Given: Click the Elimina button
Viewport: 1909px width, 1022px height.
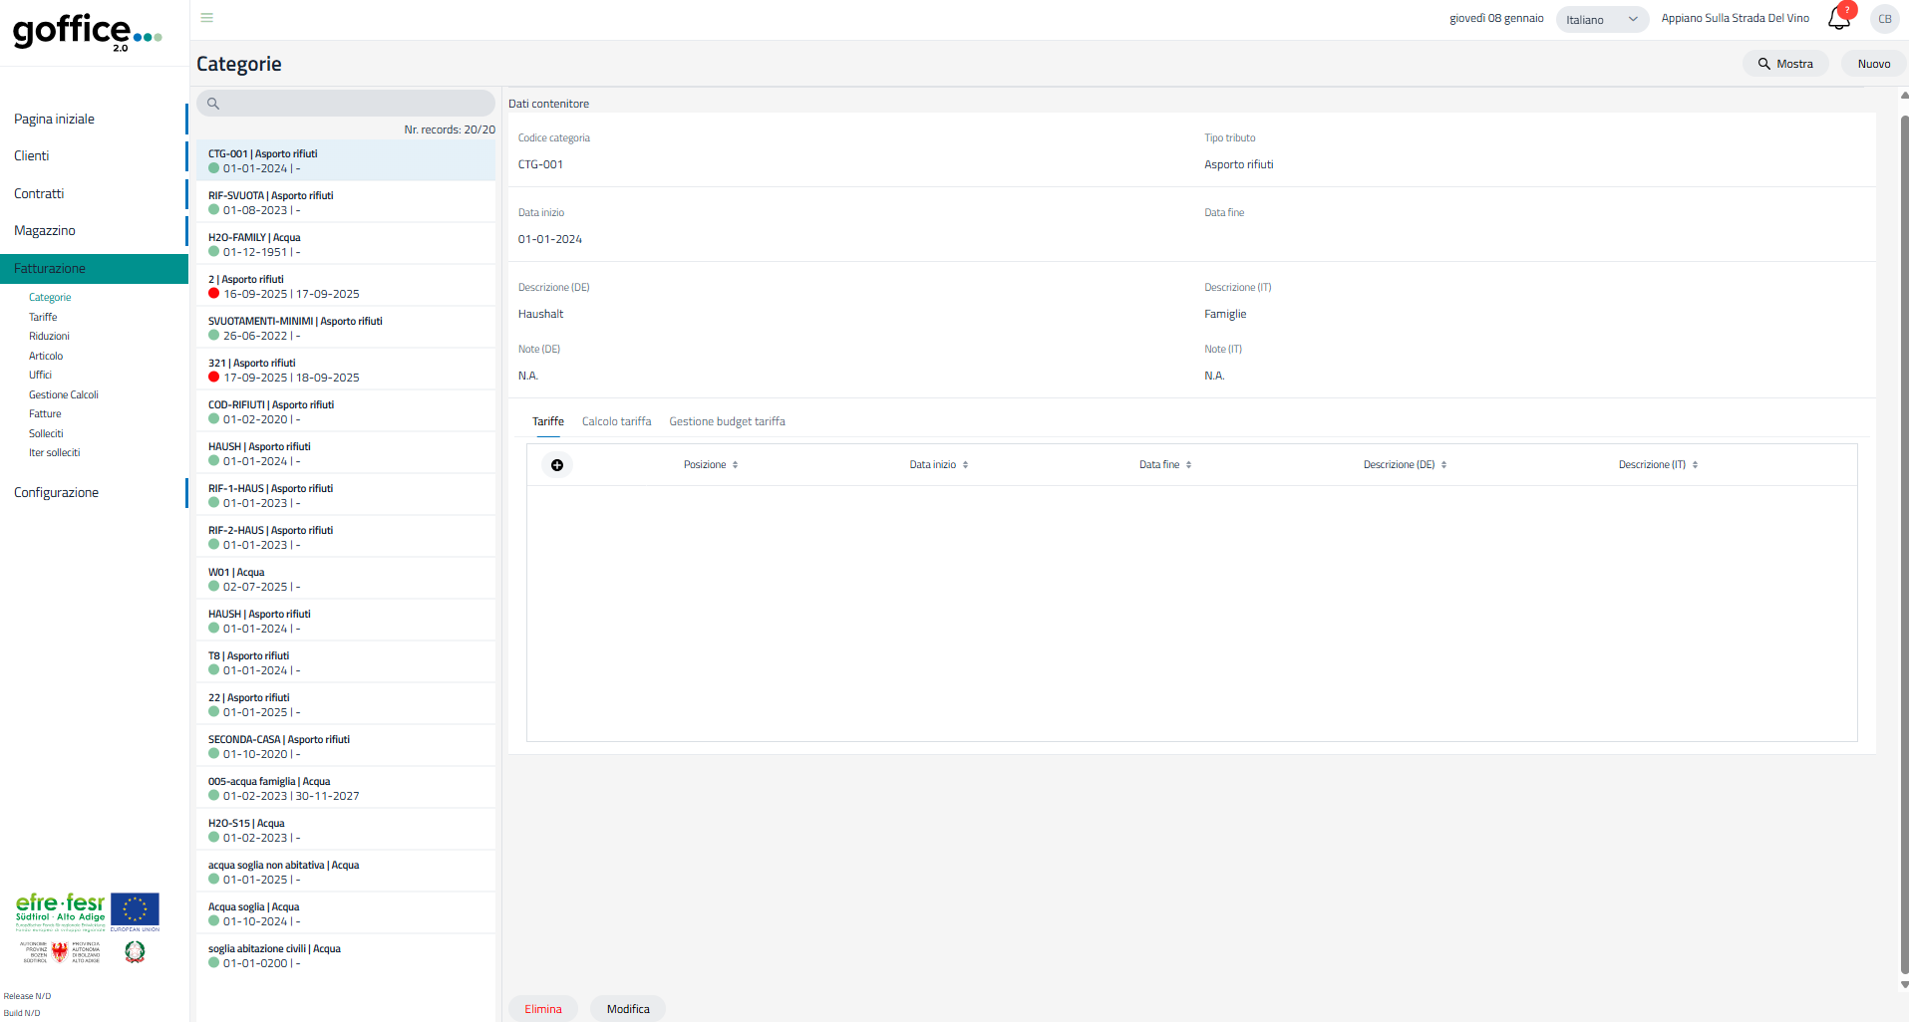Looking at the screenshot, I should (543, 1009).
